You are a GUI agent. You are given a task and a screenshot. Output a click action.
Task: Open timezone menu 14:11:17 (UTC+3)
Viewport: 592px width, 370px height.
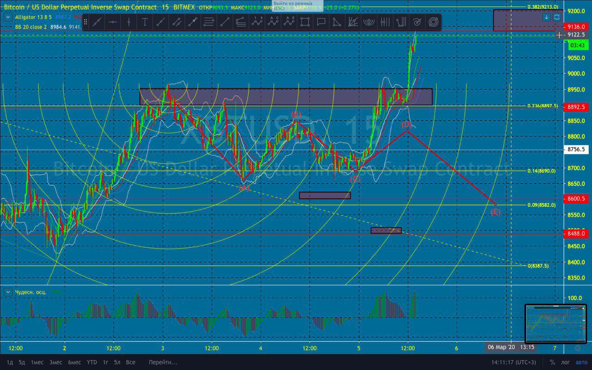tap(514, 362)
